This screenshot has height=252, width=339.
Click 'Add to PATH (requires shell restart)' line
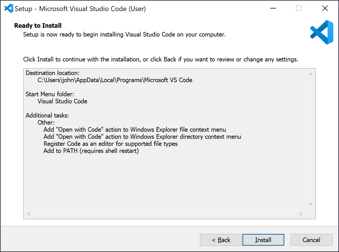(91, 151)
